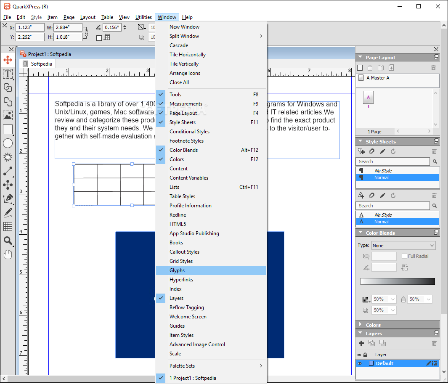Screen dimensions: 448x384
Task: Select page 1 thumbnail in Page Layout
Action: click(368, 98)
